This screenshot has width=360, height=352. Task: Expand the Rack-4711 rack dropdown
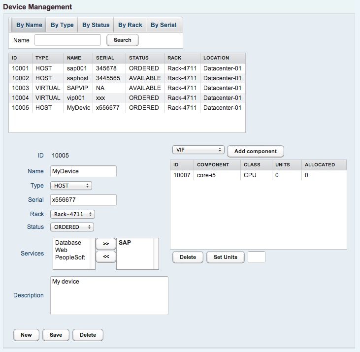72,214
